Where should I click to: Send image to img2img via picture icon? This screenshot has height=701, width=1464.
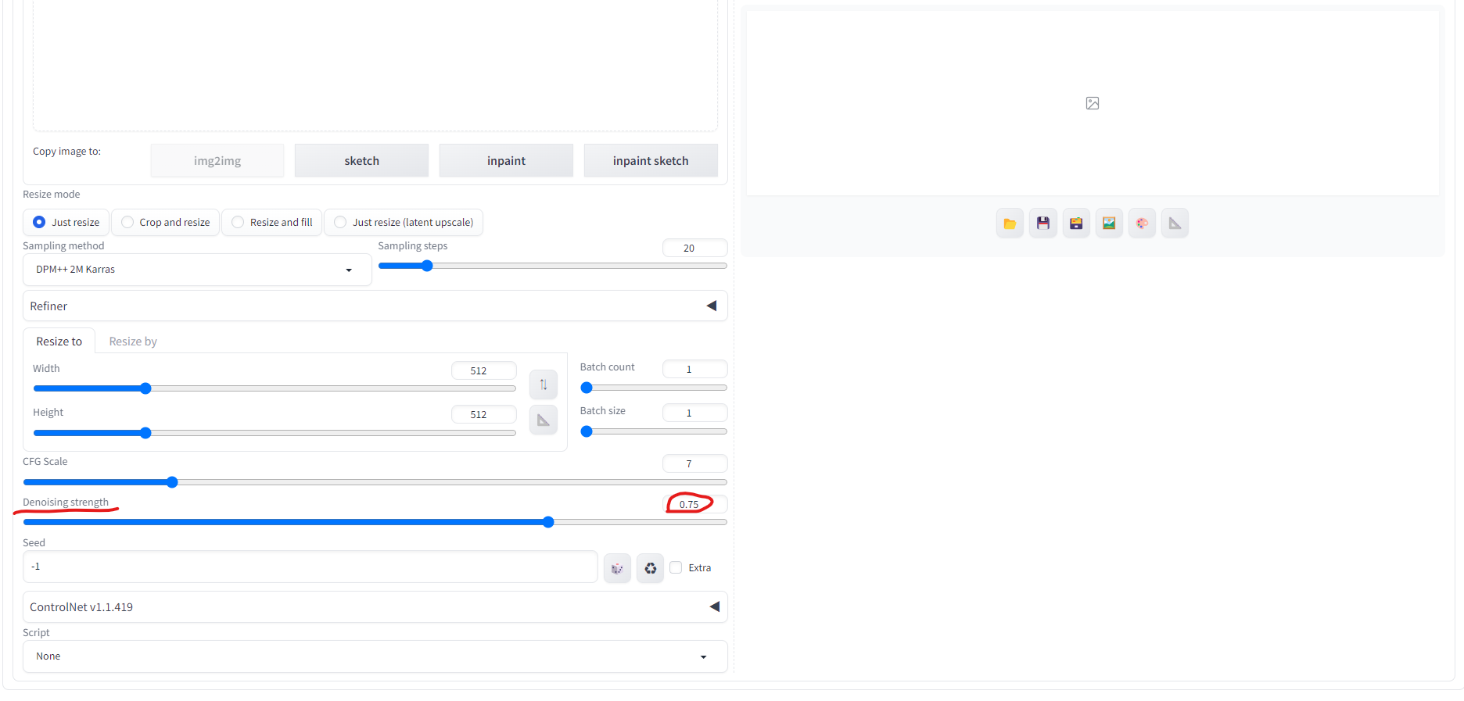pos(1109,224)
